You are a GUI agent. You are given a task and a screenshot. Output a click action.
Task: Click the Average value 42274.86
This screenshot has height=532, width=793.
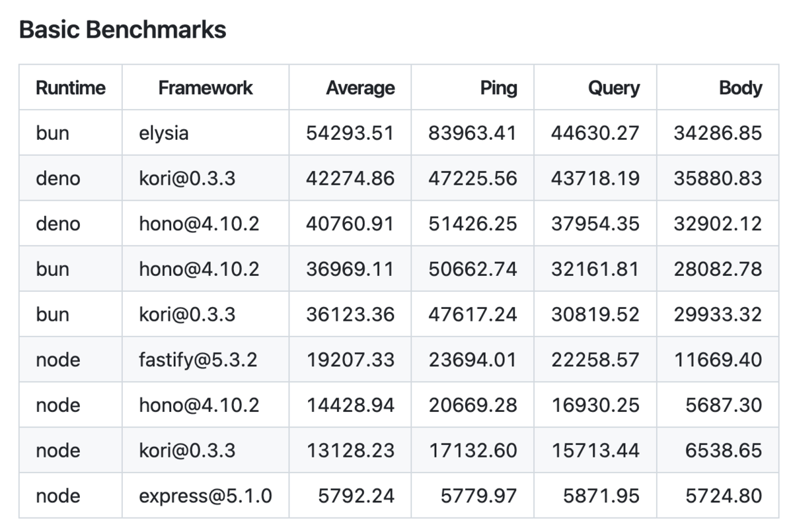tap(350, 178)
